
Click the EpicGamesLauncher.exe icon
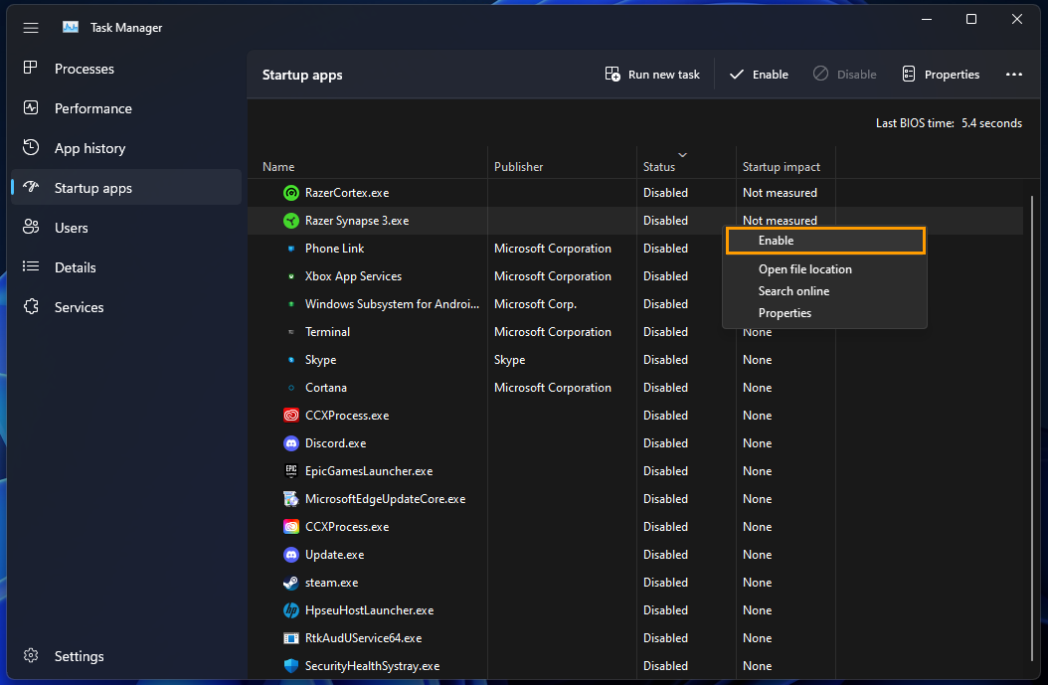point(290,471)
